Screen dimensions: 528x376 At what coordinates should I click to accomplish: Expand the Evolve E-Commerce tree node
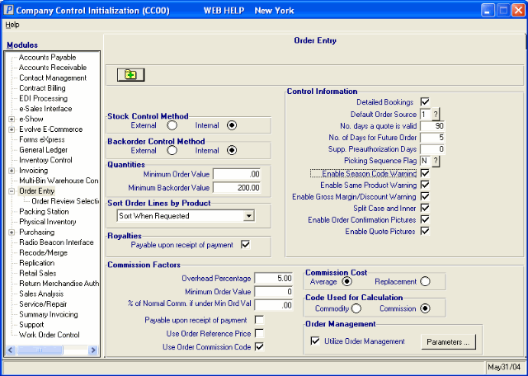pyautogui.click(x=12, y=129)
